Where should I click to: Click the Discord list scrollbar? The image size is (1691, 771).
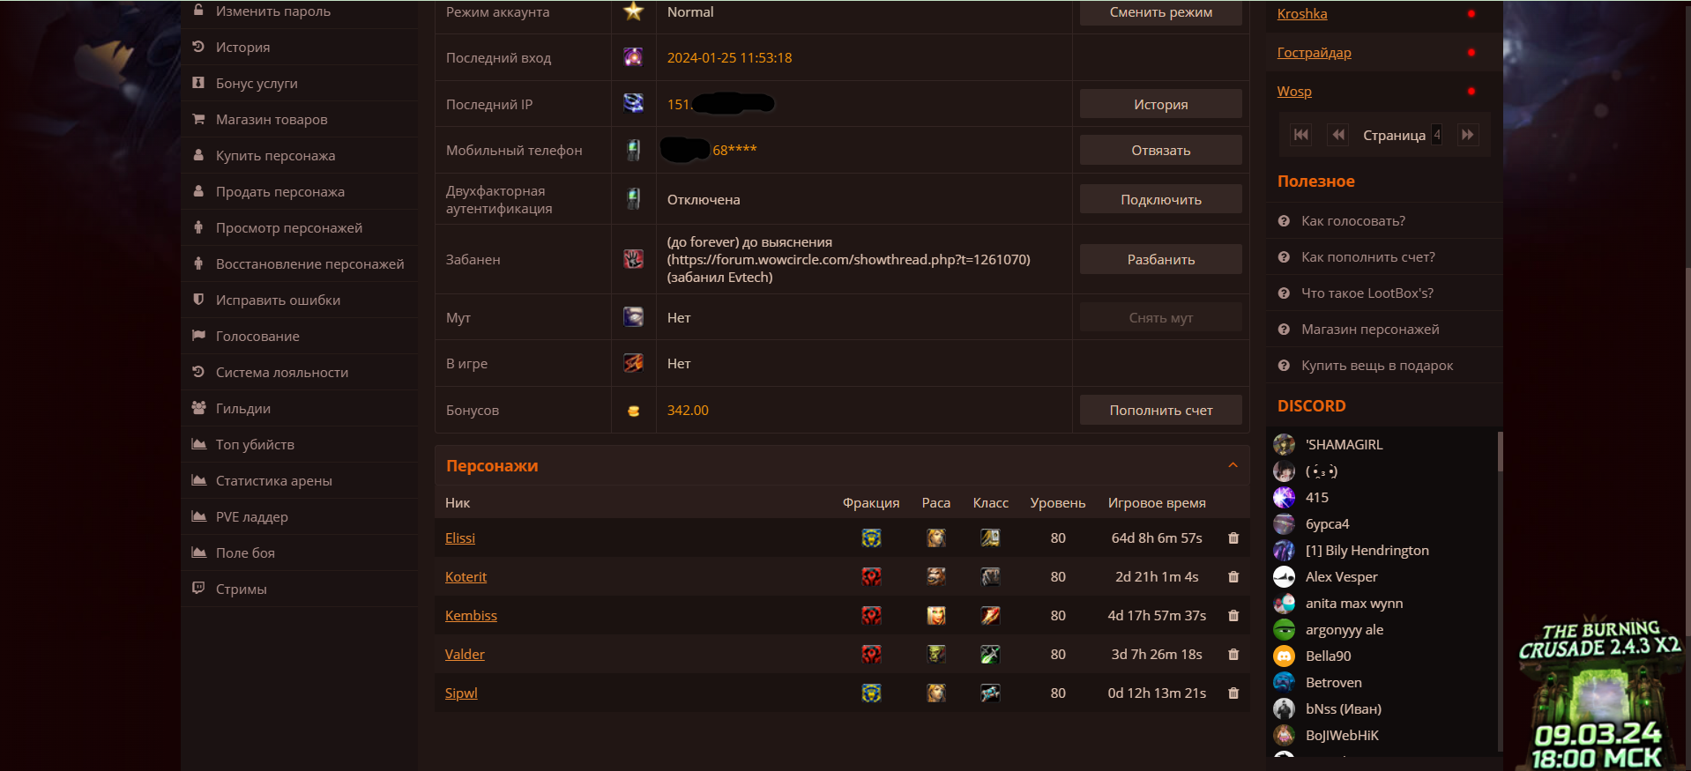tap(1500, 449)
